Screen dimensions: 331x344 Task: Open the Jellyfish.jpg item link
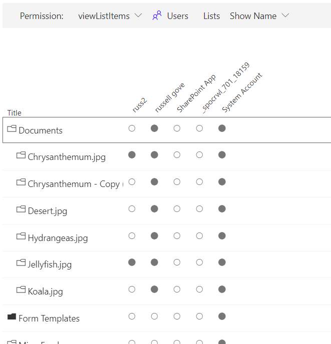click(x=50, y=264)
